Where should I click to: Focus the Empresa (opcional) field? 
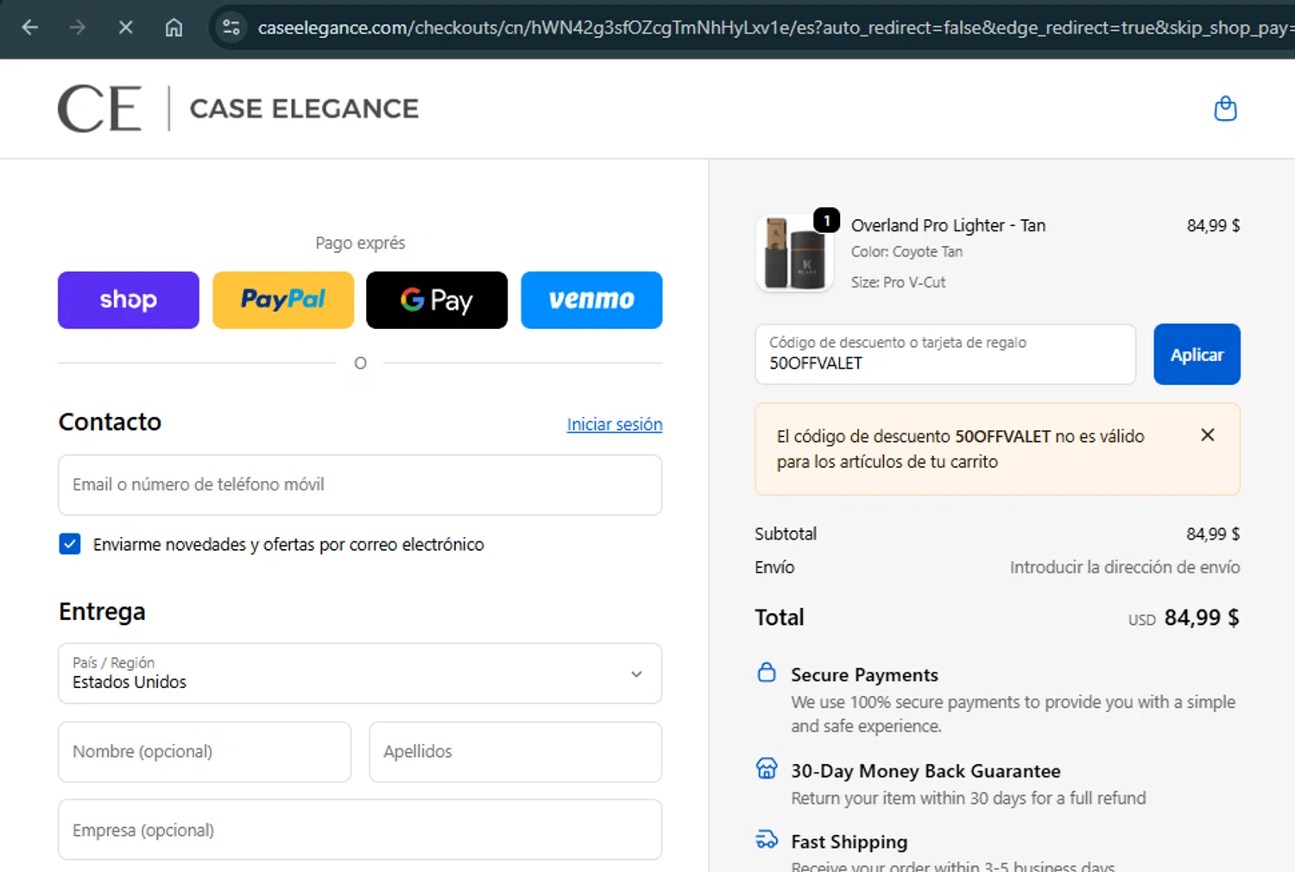point(360,830)
